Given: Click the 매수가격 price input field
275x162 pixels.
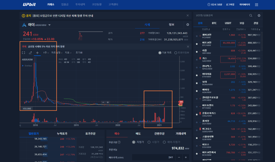Looking at the screenshot, I should [154, 157].
